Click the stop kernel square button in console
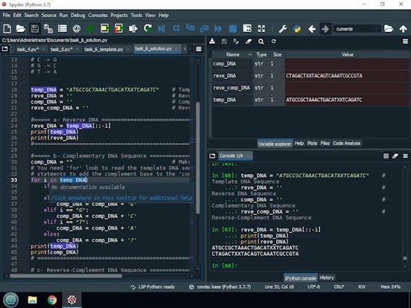Image resolution: width=411 pixels, height=308 pixels. pyautogui.click(x=386, y=156)
